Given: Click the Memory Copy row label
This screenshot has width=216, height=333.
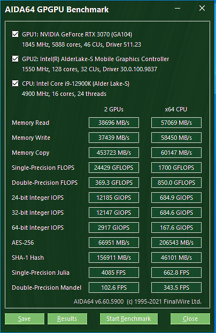Looking at the screenshot, I should point(30,153).
